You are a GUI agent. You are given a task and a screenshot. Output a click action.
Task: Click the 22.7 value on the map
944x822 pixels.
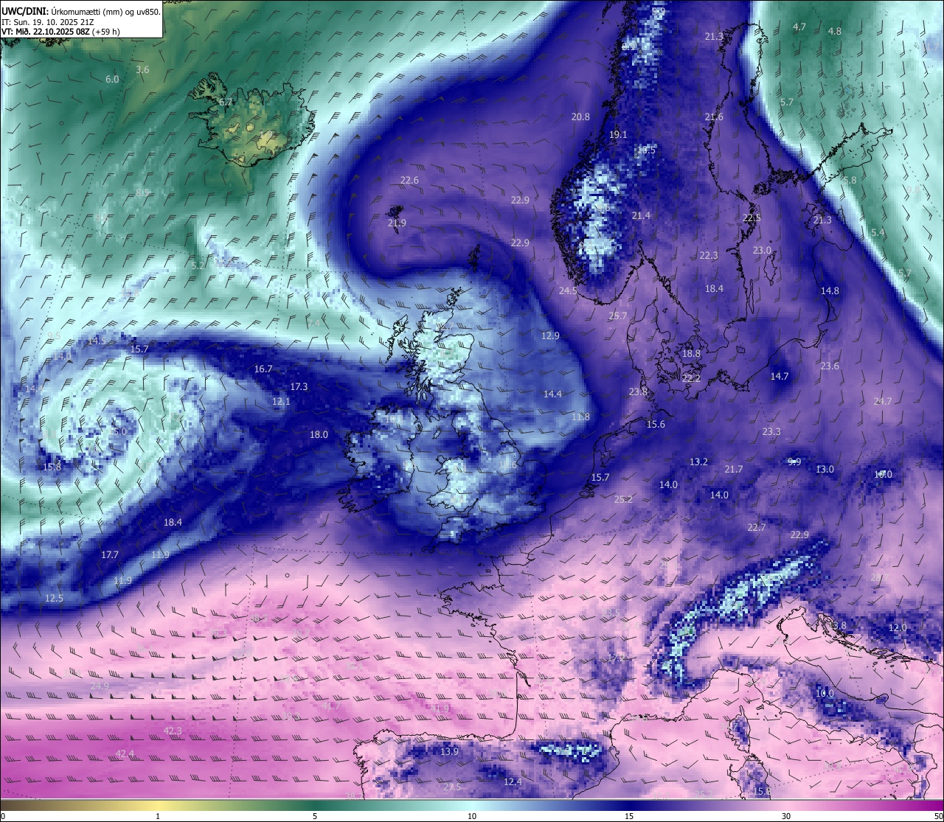pyautogui.click(x=757, y=528)
